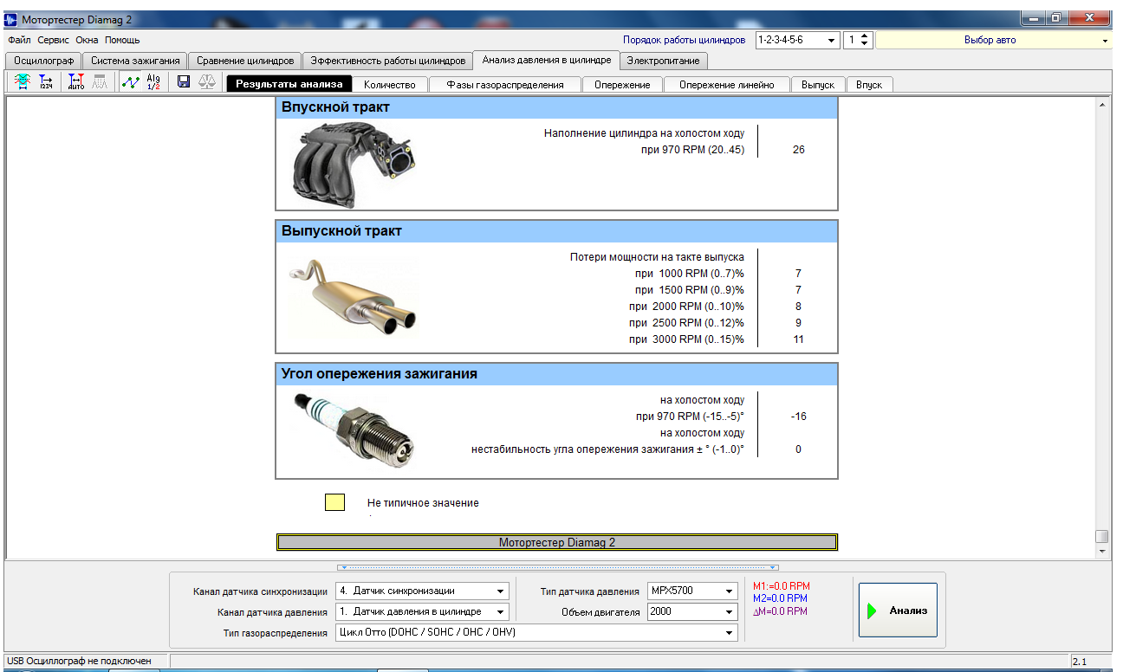Increase the cylinder number spinner value
This screenshot has width=1123, height=672.
866,37
